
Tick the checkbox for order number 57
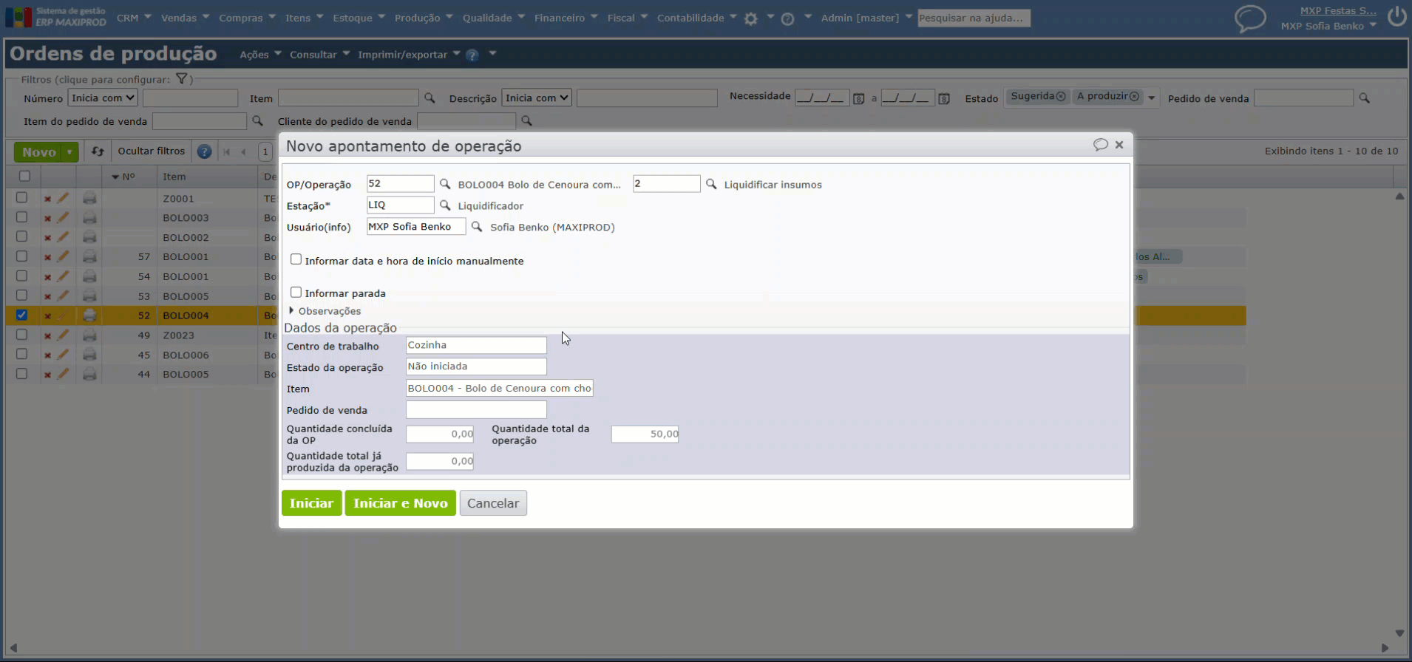[x=21, y=256]
